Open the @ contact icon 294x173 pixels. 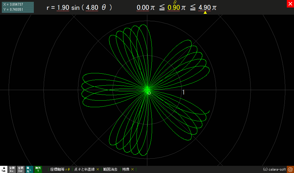click(x=290, y=169)
